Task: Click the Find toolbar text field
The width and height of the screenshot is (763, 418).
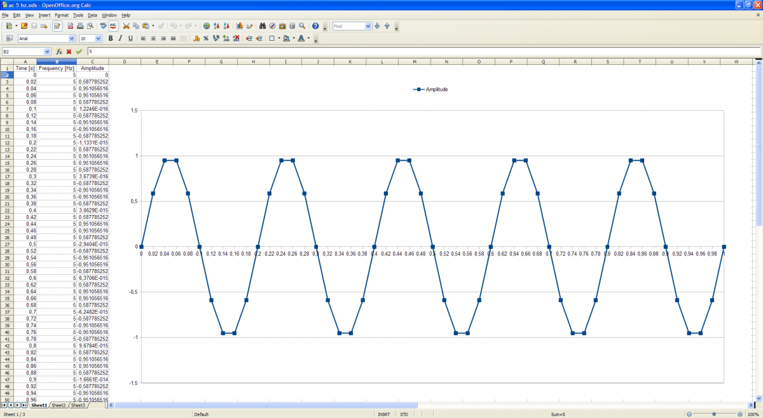Action: click(348, 26)
